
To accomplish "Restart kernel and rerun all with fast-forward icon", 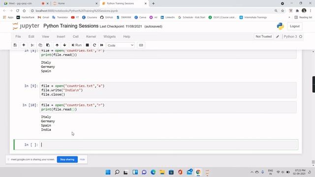I will pyautogui.click(x=102, y=45).
